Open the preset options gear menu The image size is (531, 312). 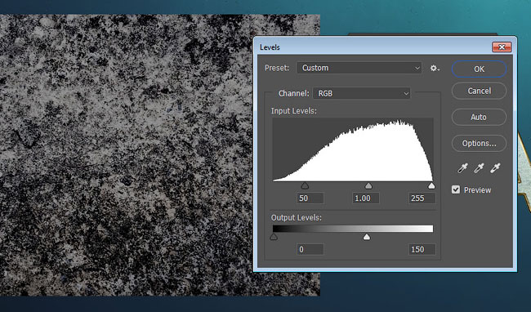435,68
